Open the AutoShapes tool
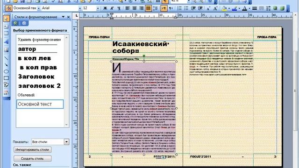 (6, 85)
